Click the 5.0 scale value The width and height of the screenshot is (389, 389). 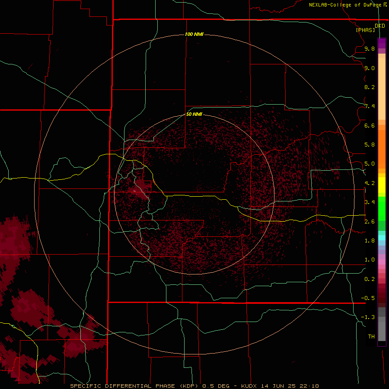370,164
